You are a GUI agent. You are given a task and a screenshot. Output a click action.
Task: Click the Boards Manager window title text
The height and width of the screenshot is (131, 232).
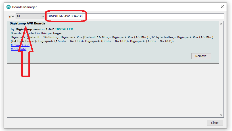pos(24,7)
